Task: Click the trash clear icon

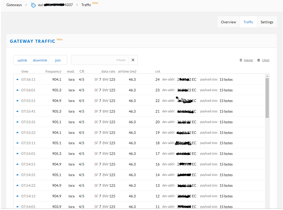Action: (258, 60)
